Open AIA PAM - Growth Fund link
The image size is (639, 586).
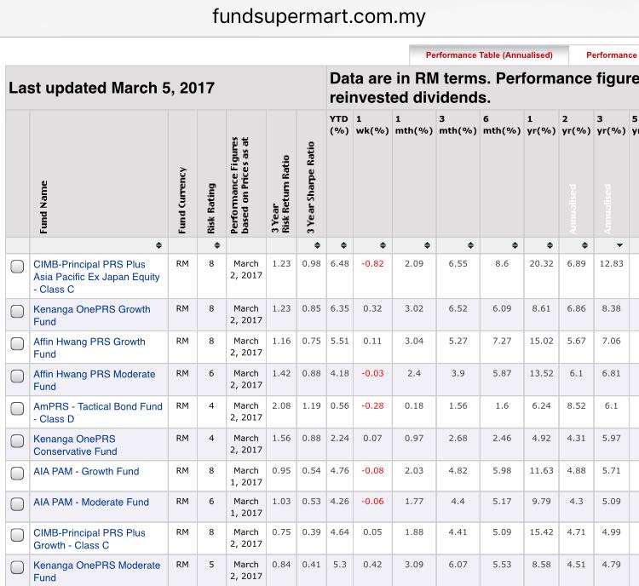(x=86, y=472)
